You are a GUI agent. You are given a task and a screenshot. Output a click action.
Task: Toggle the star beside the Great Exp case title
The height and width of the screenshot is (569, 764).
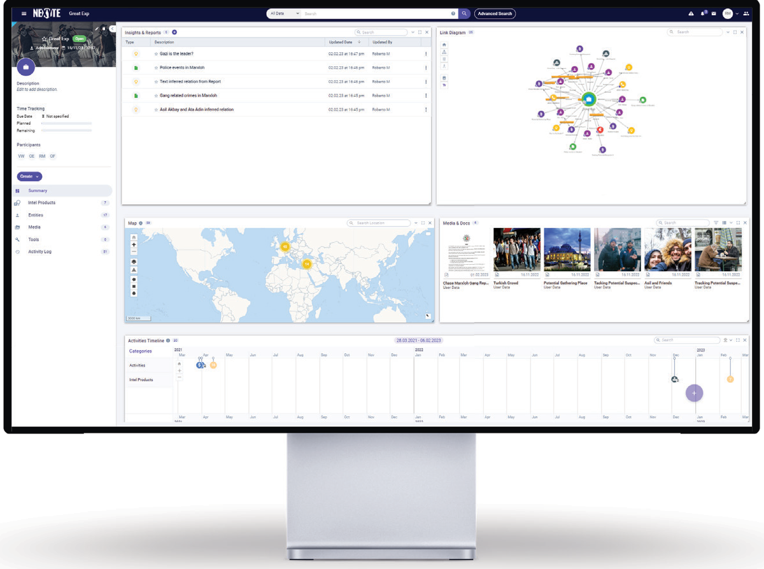[x=45, y=39]
